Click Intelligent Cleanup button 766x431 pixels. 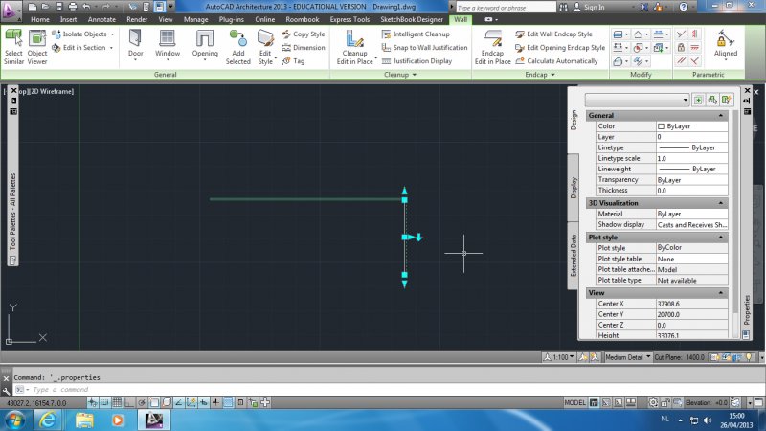[416, 34]
